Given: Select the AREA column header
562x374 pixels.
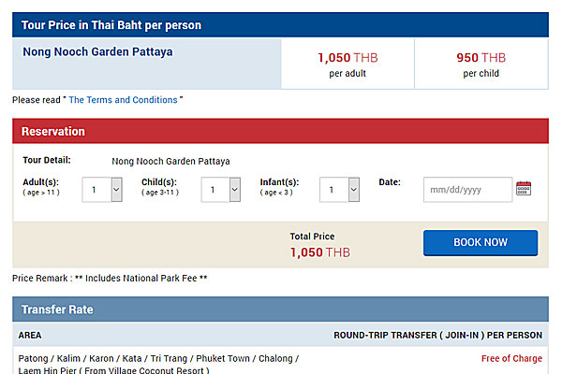Looking at the screenshot, I should coord(30,336).
